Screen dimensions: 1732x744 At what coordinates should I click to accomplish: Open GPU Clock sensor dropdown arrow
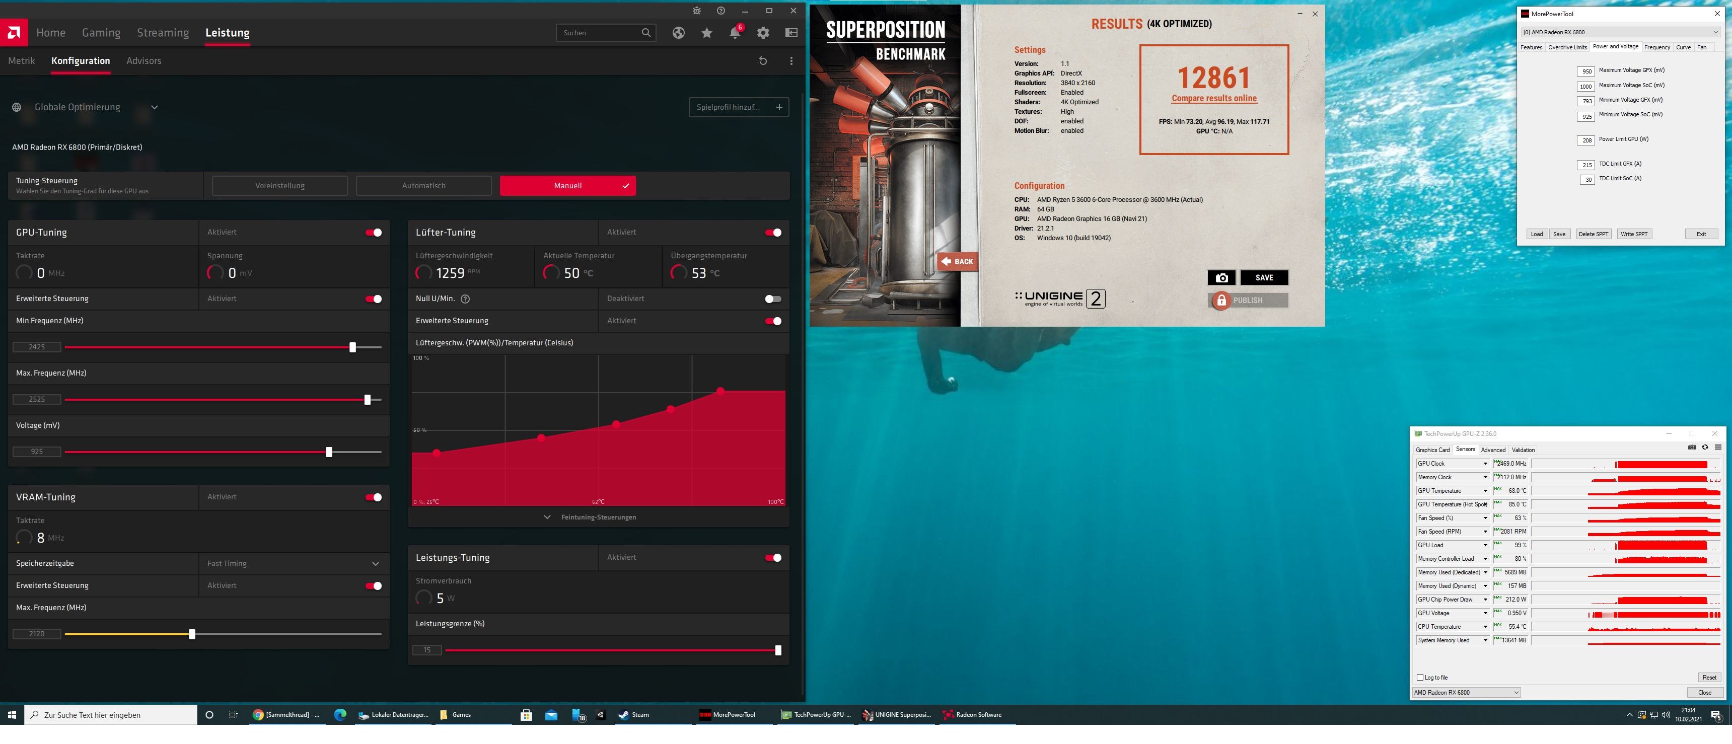point(1486,464)
